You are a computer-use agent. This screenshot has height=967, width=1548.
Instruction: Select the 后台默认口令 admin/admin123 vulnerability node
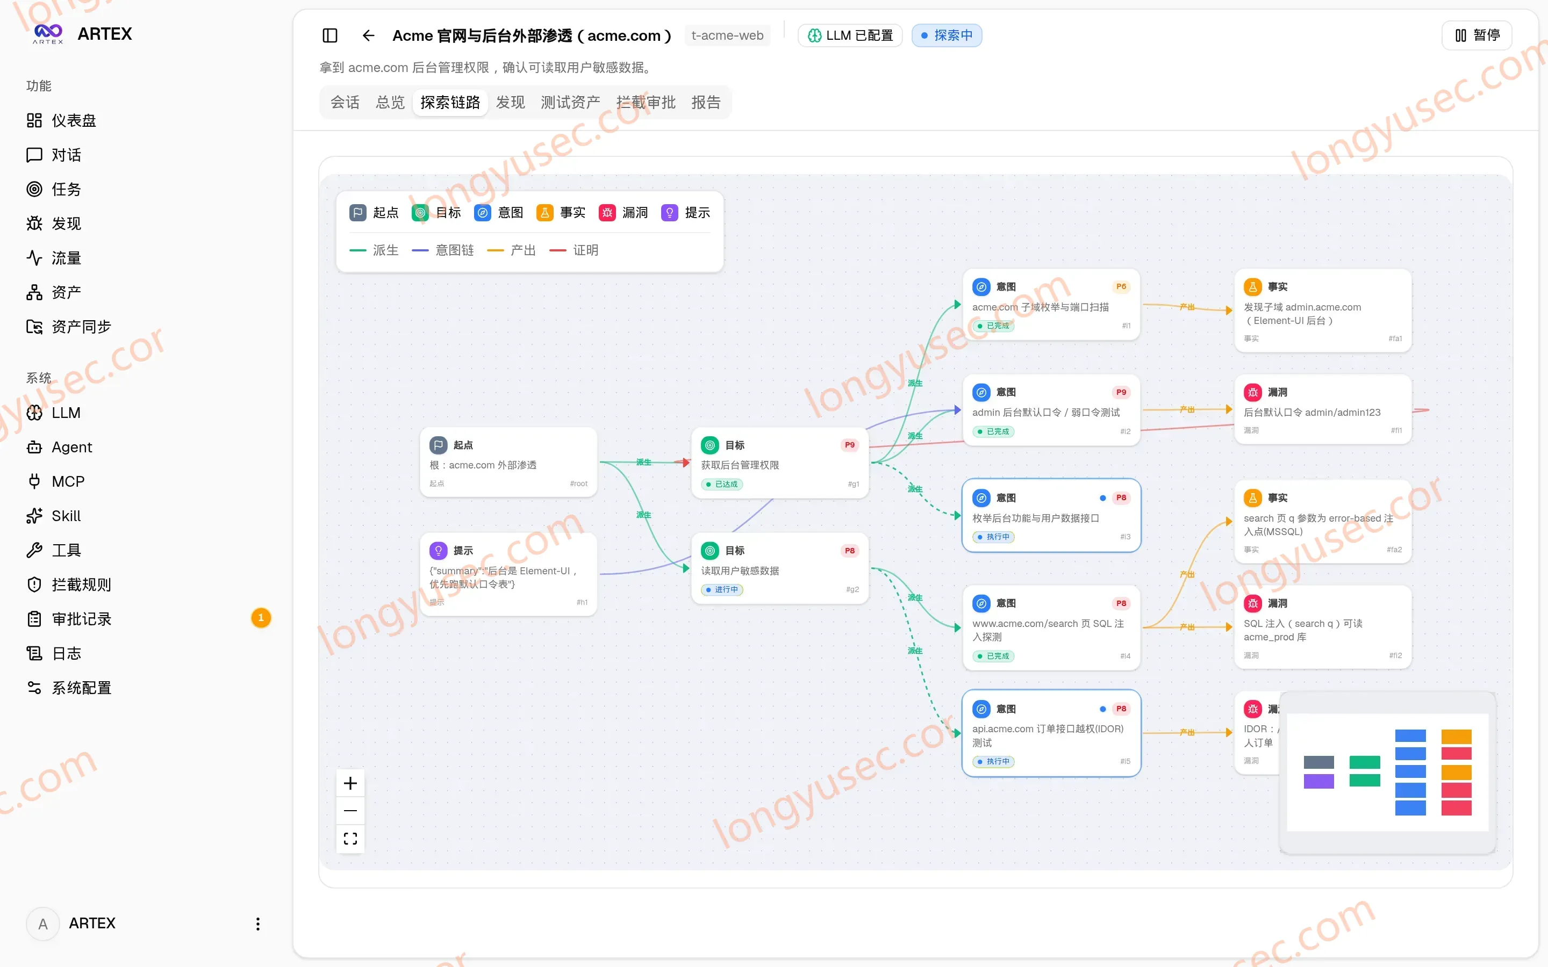pos(1323,409)
